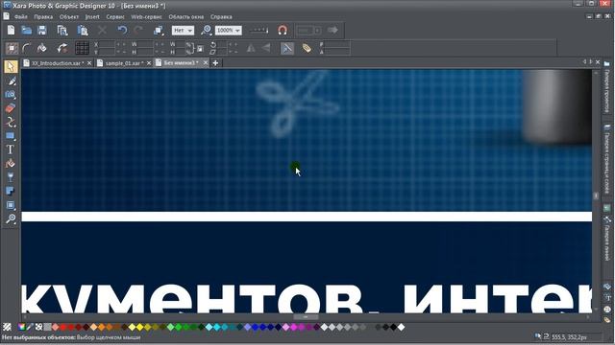Select the Text tool

[11, 149]
